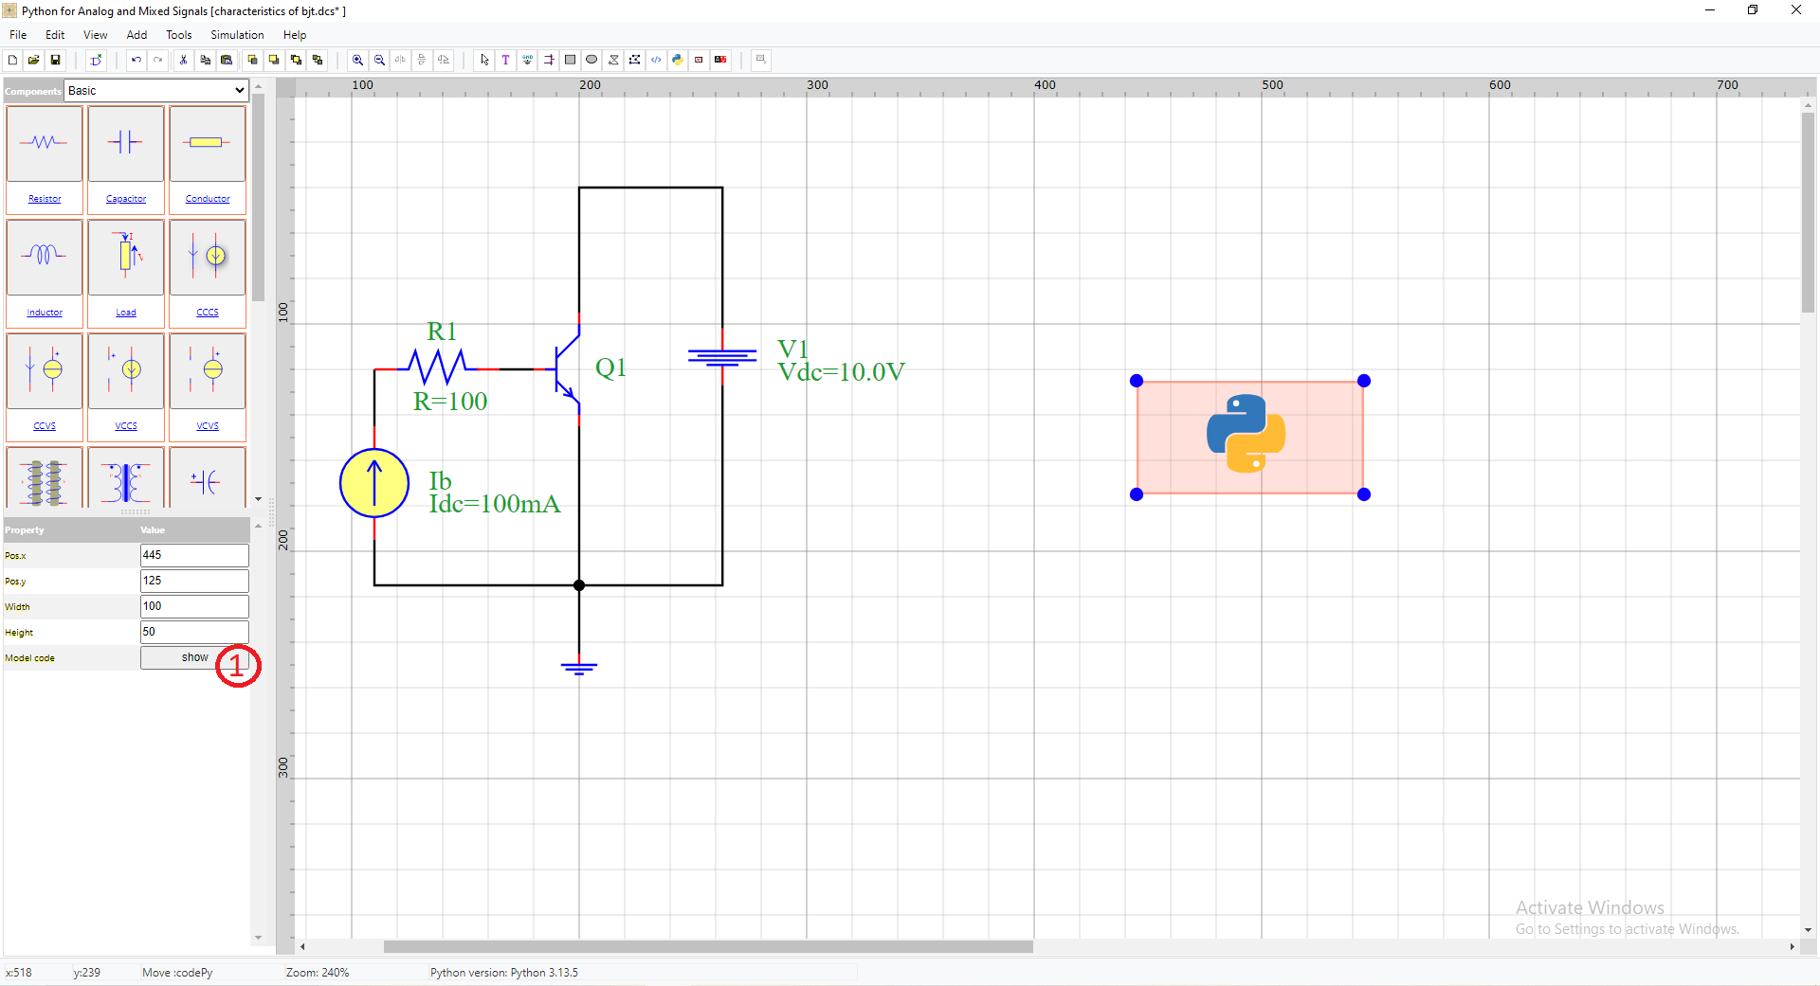Image resolution: width=1820 pixels, height=986 pixels.
Task: Open the Components category dropdown showing Basic
Action: click(156, 91)
